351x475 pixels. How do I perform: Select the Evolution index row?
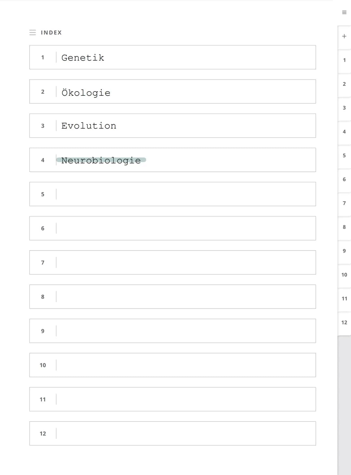(x=173, y=126)
